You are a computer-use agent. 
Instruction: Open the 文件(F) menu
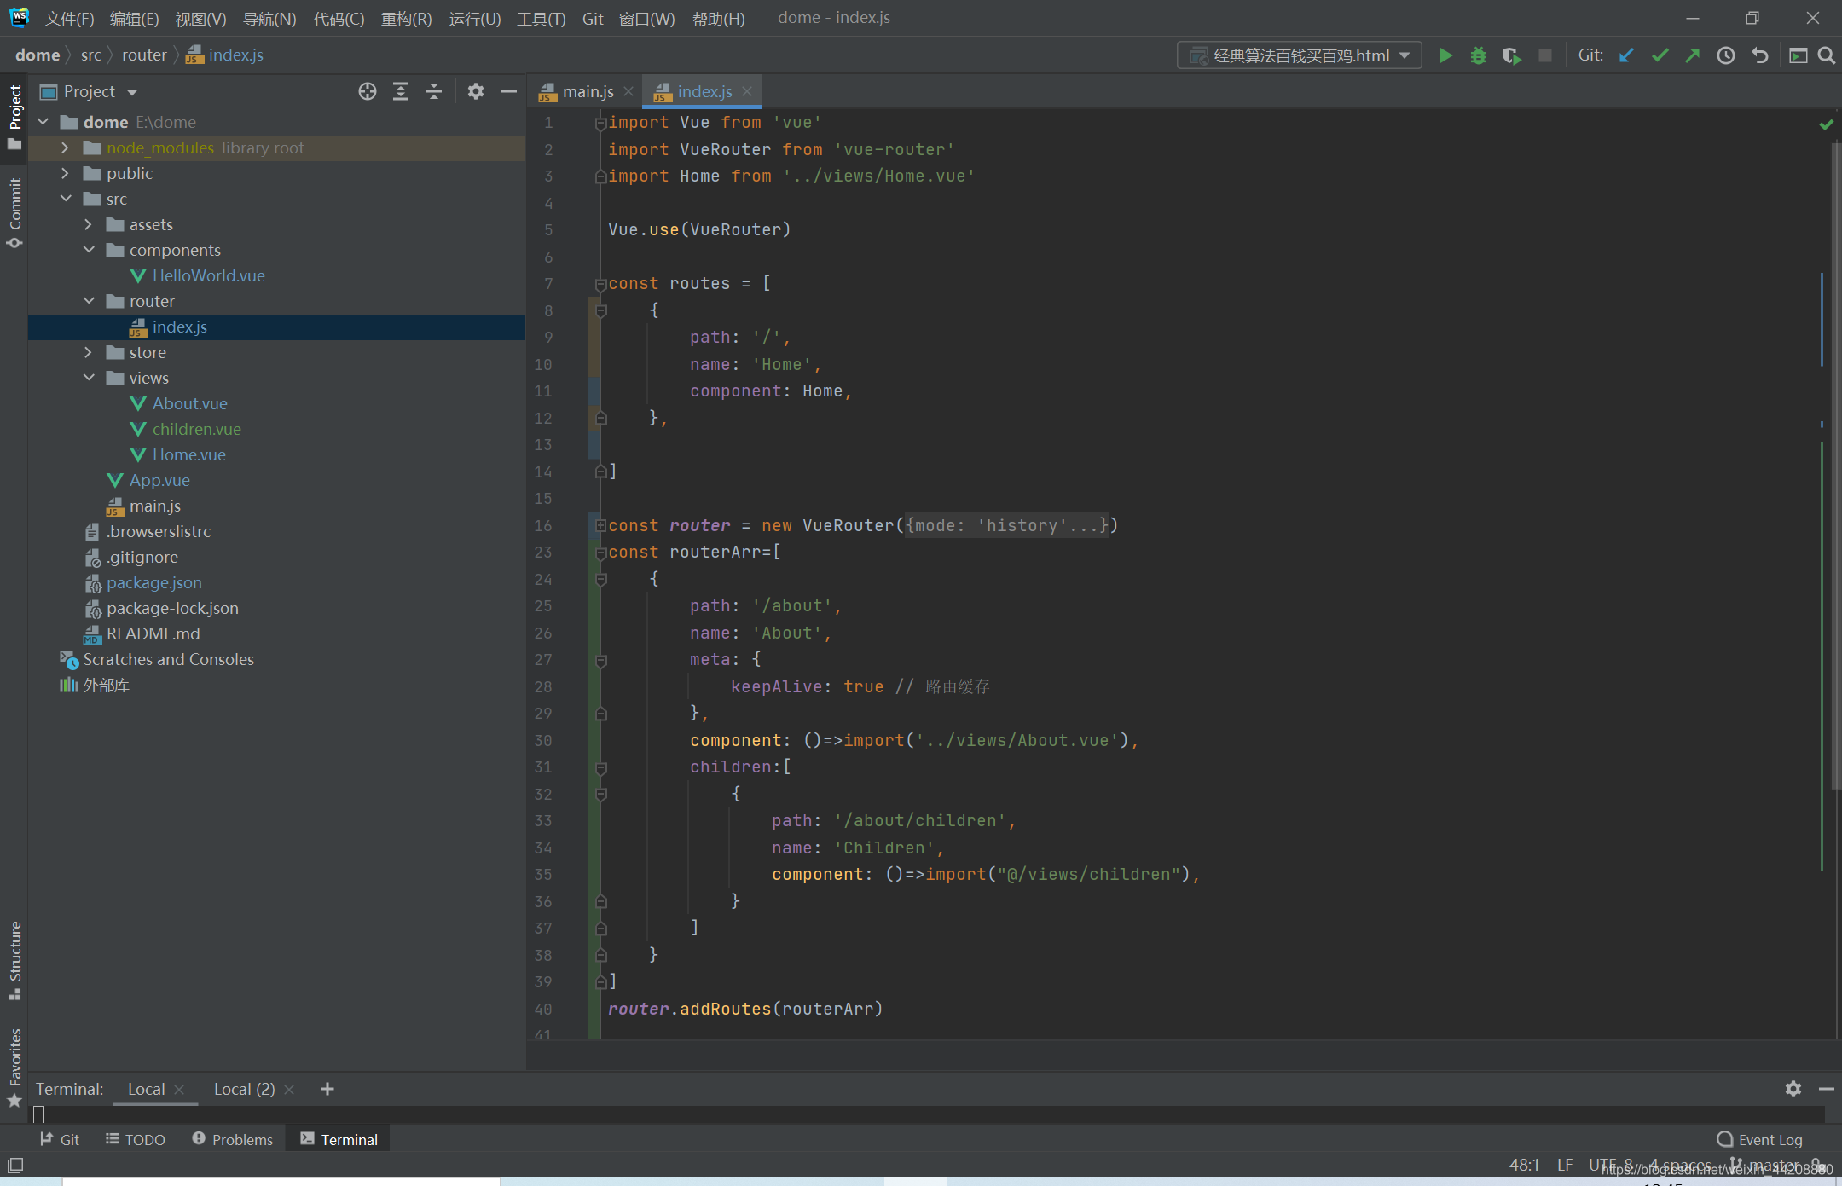(69, 19)
